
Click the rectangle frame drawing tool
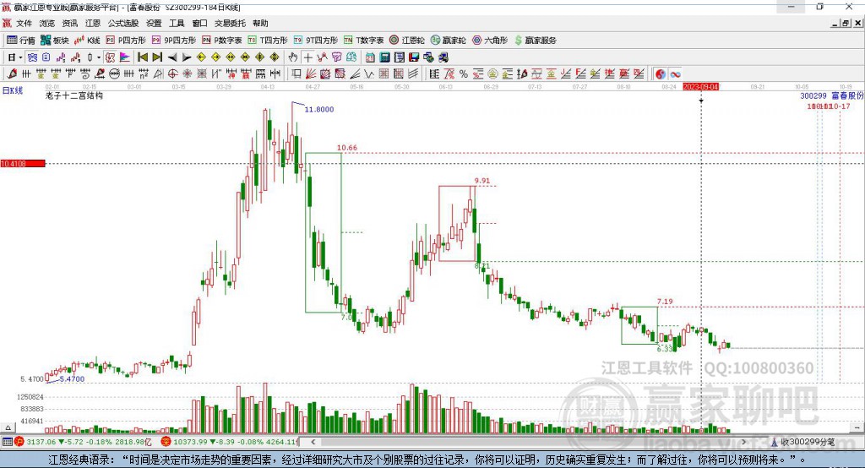click(x=296, y=74)
